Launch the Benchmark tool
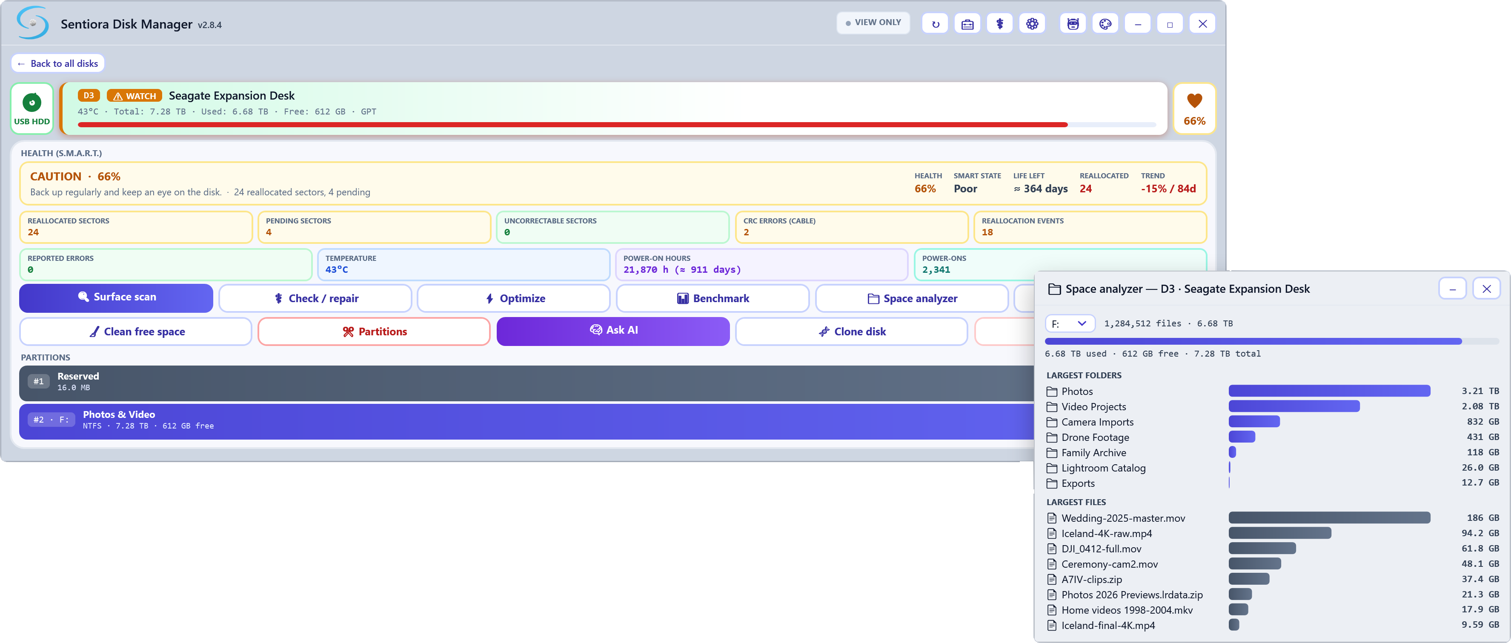The image size is (1511, 643). [x=713, y=299]
